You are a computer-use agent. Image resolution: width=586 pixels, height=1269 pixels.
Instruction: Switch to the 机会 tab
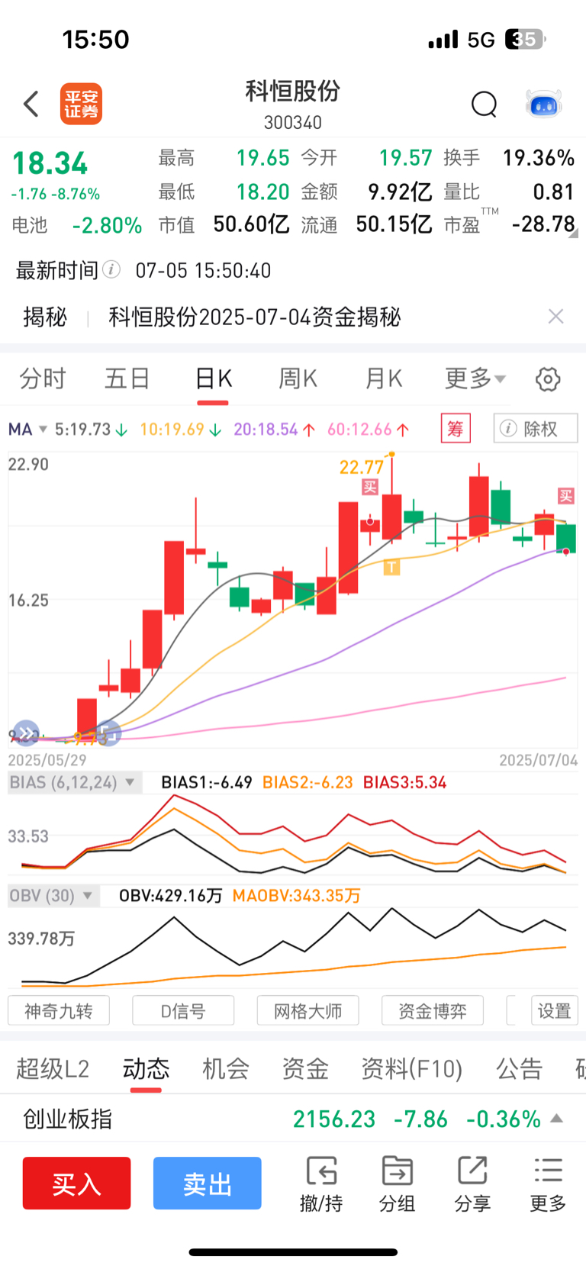[226, 1068]
